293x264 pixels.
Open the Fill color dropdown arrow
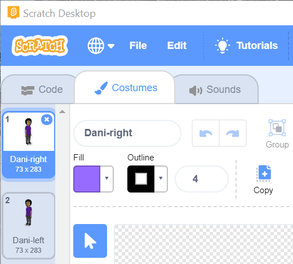106,178
